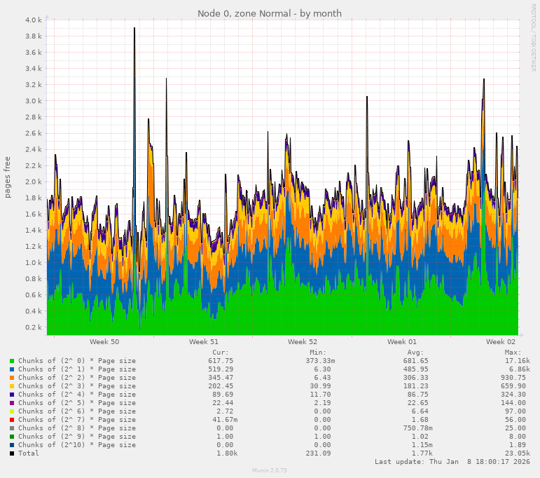540x478 pixels.
Task: Click the blue 2^1 chunks legend swatch
Action: 12,369
